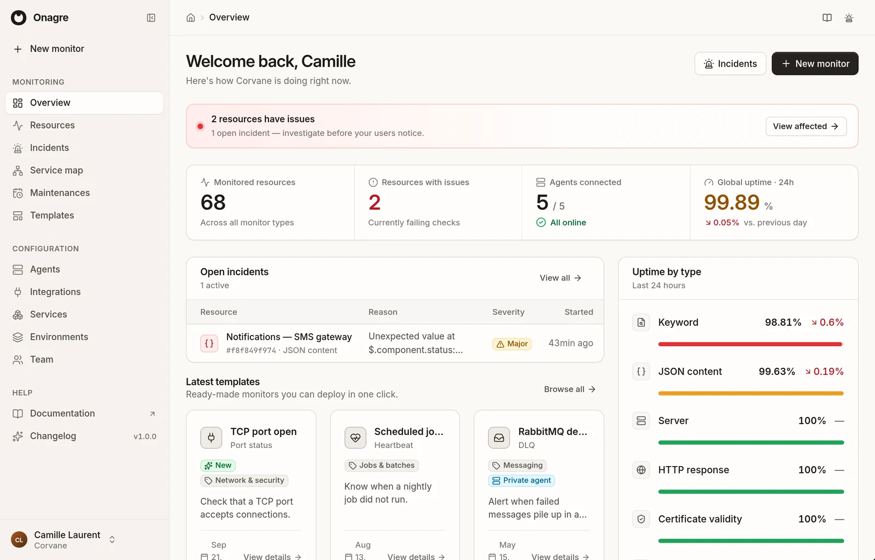Click the Major severity badge
The height and width of the screenshot is (560, 875).
[512, 344]
